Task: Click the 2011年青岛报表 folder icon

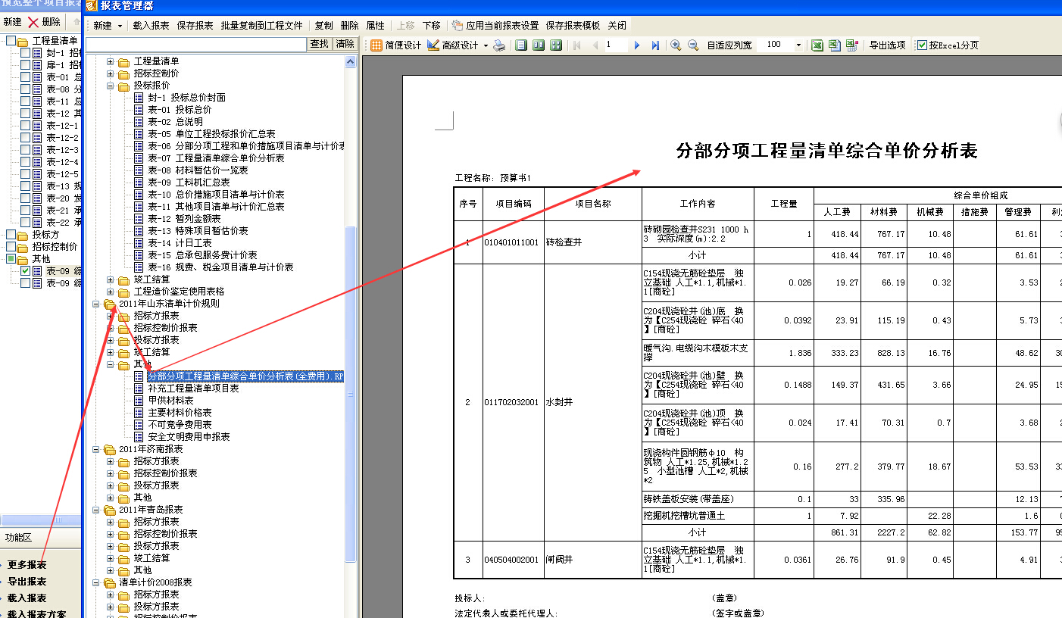Action: click(110, 510)
